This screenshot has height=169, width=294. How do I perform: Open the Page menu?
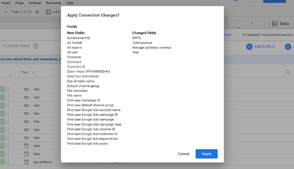point(19,3)
